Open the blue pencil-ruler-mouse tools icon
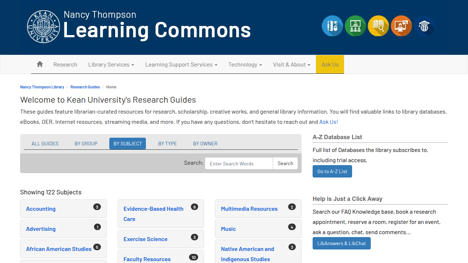This screenshot has height=263, width=468. (x=332, y=26)
